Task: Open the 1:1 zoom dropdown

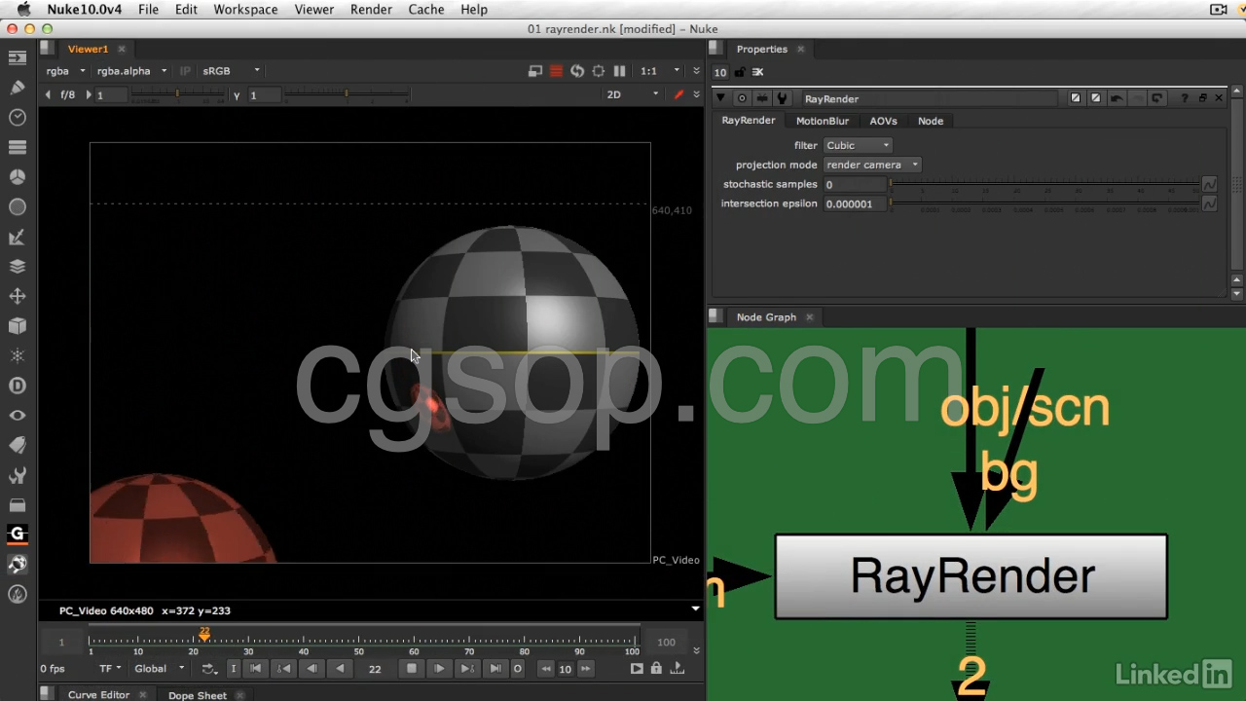Action: click(660, 71)
